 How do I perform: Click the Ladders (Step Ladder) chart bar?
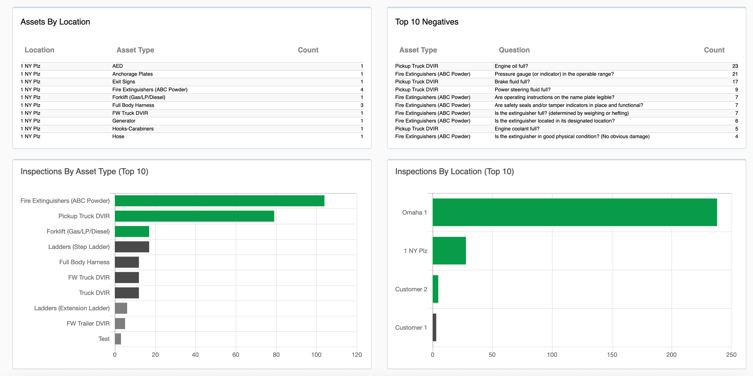tap(132, 247)
